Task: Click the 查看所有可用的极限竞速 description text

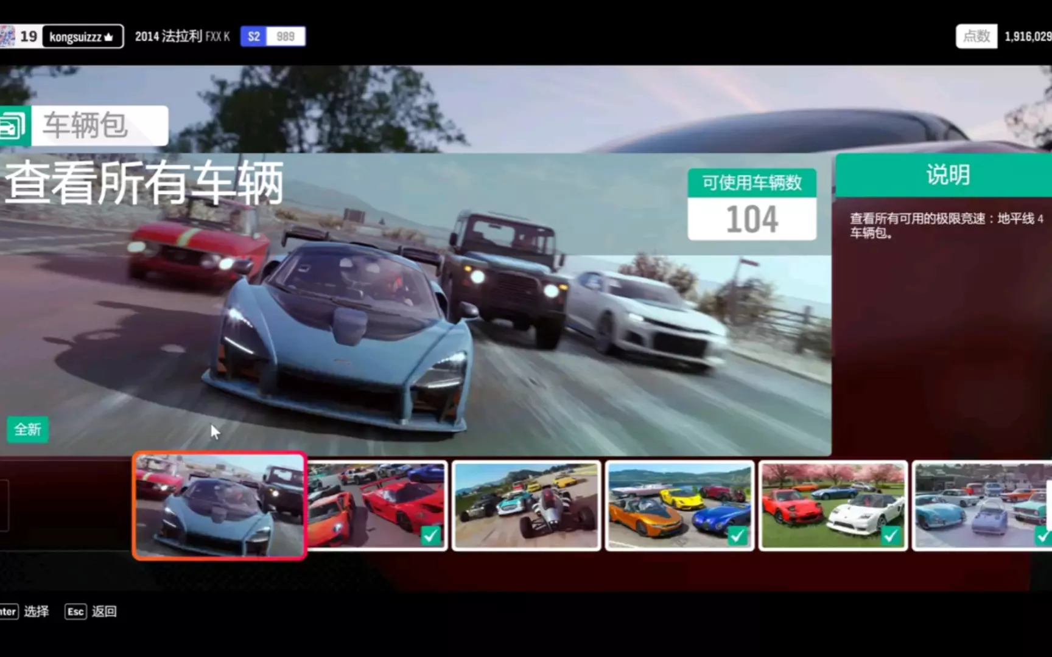Action: tap(947, 225)
